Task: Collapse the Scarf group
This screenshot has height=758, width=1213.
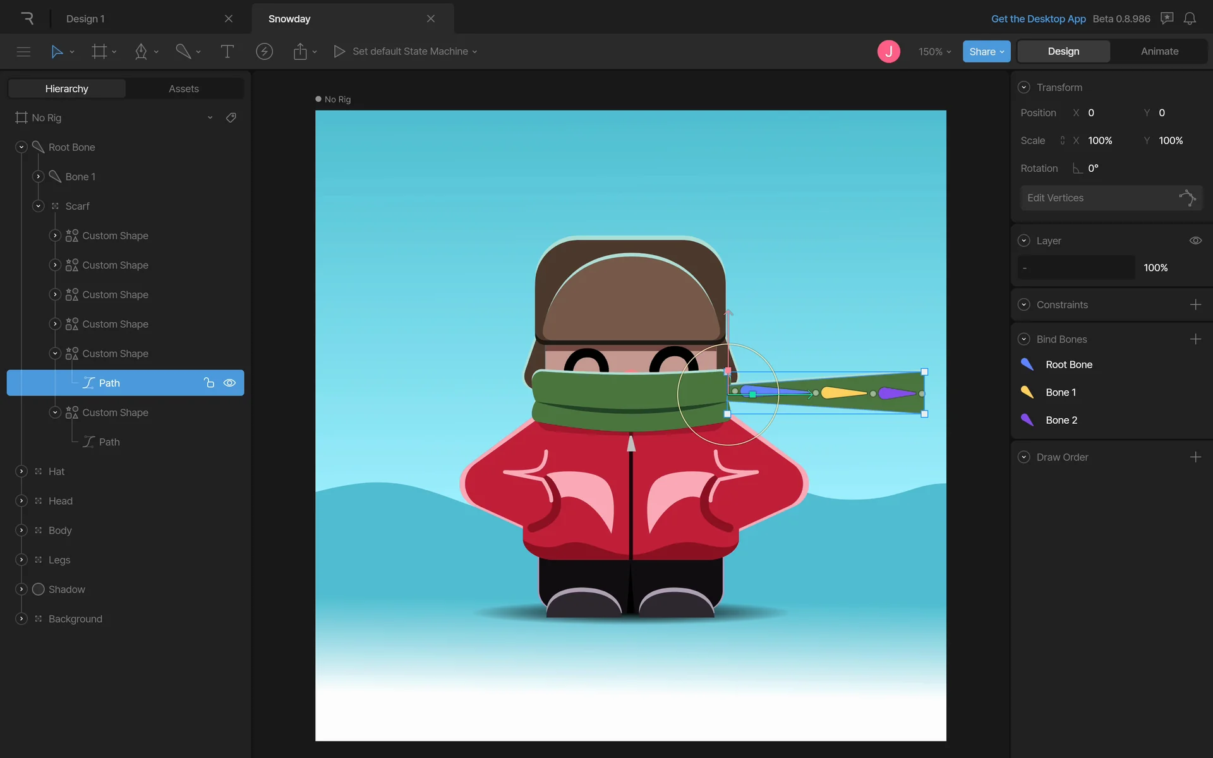Action: click(39, 206)
